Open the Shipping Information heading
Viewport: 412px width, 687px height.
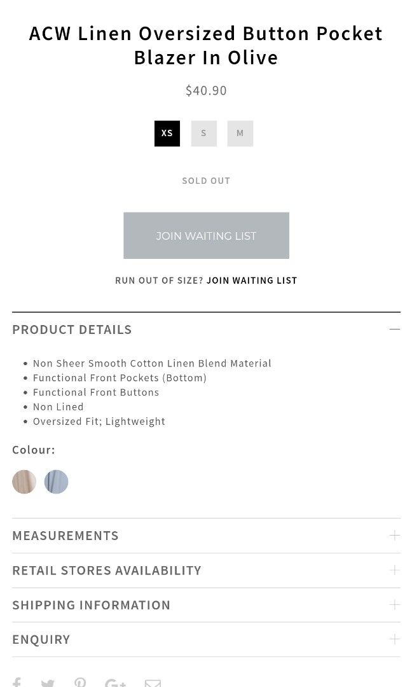click(x=92, y=605)
